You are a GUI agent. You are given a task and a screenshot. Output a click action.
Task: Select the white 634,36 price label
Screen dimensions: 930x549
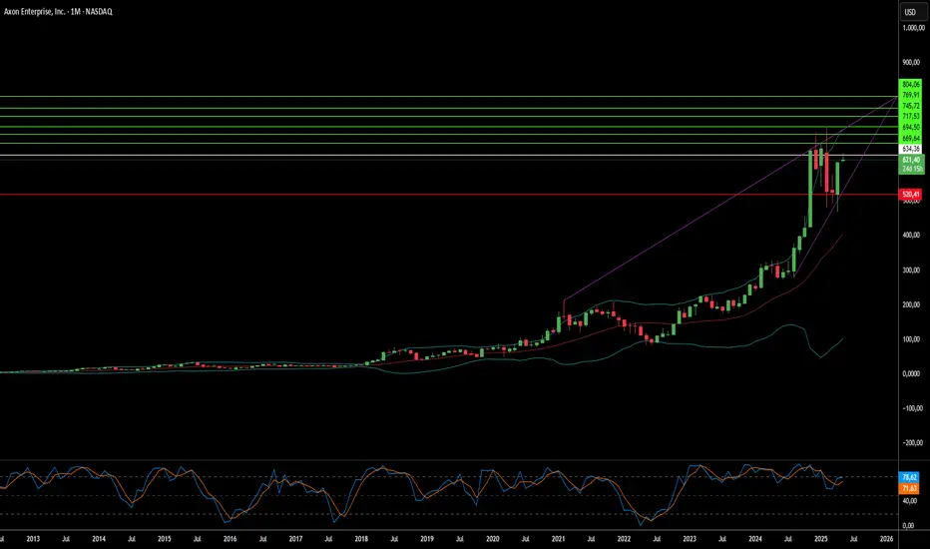pos(910,149)
